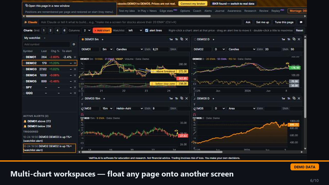Remove DEMO3 from the watchlist
Image resolution: width=329 pixels, height=185 pixels.
75,69
